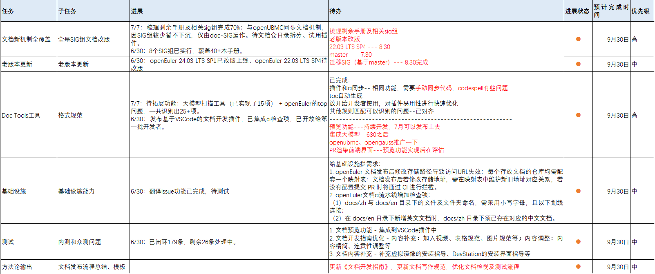The height and width of the screenshot is (274, 655).
Task: Select the 优先级 column header
Action: 642,11
